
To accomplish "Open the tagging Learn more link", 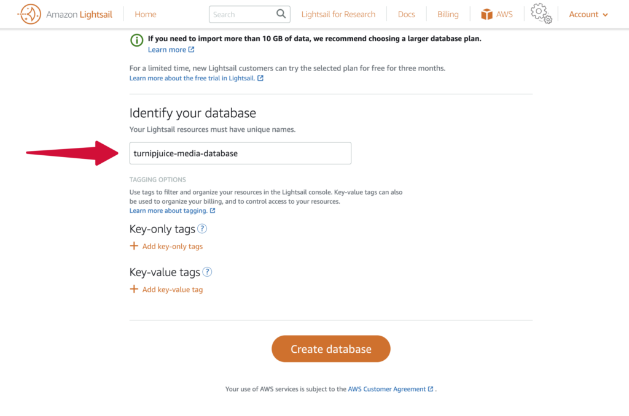I will pos(169,210).
